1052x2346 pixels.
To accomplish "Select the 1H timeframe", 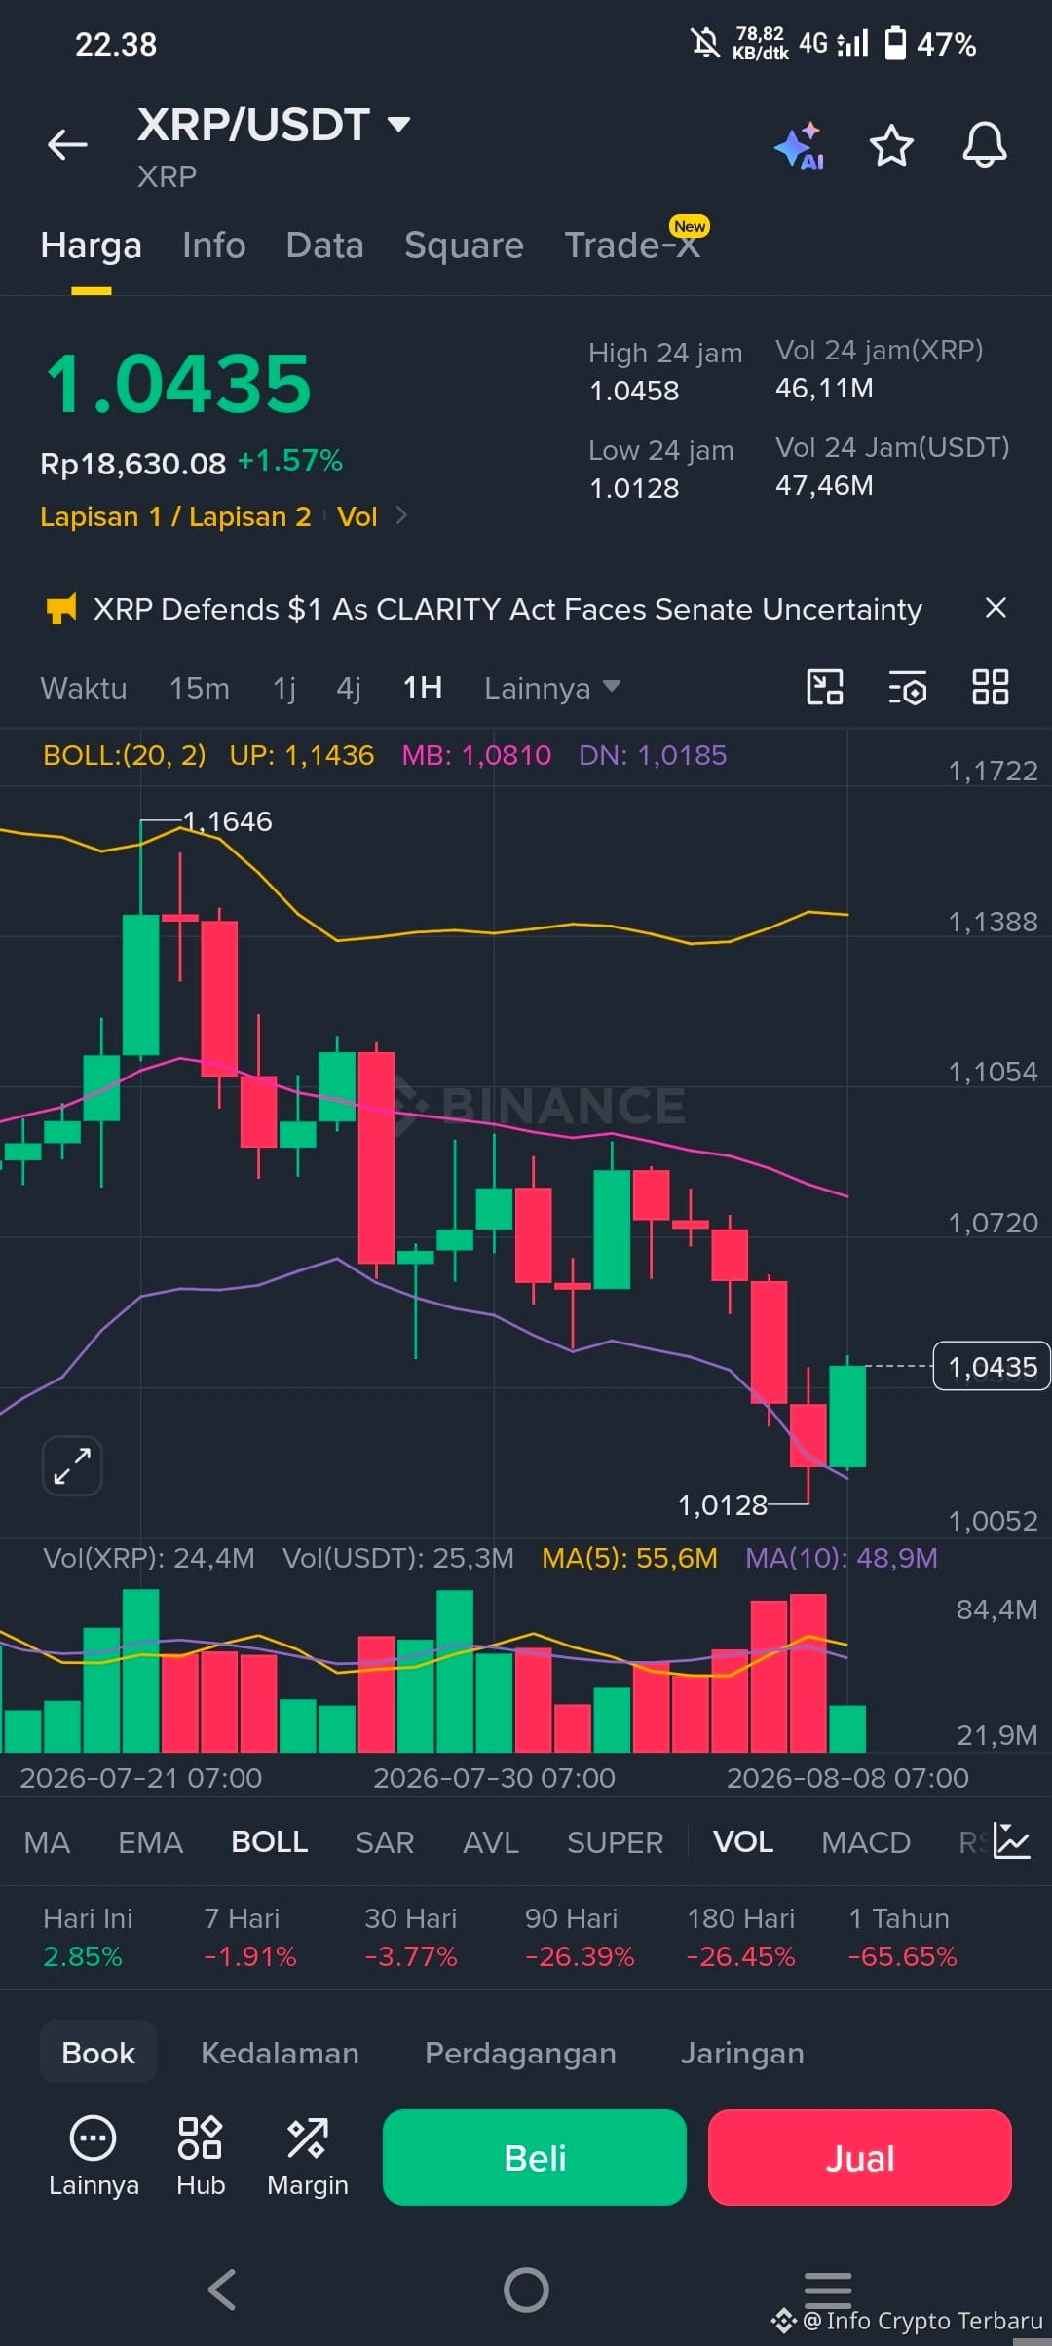I will pyautogui.click(x=423, y=688).
